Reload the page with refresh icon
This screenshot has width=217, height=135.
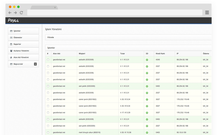point(21,13)
